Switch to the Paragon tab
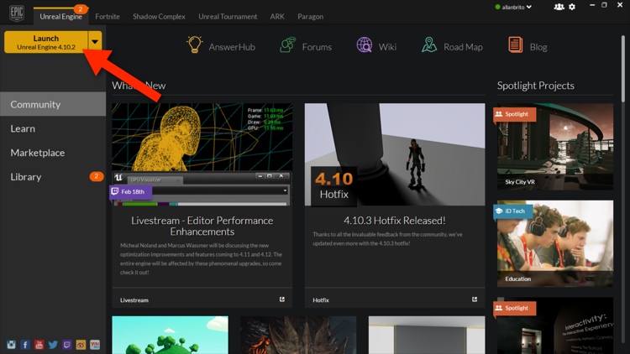Screen dimensions: 630x354 311,17
